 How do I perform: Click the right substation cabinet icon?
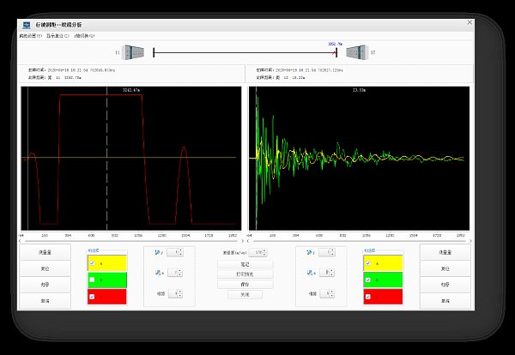coord(357,52)
